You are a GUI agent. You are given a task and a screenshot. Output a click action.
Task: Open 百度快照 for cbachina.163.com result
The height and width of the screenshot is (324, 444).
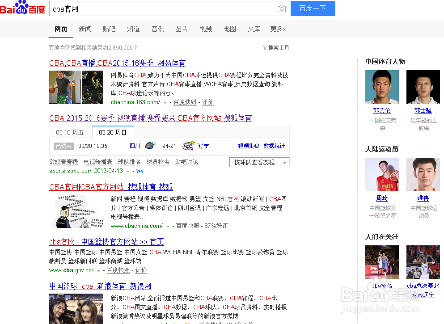click(x=185, y=102)
